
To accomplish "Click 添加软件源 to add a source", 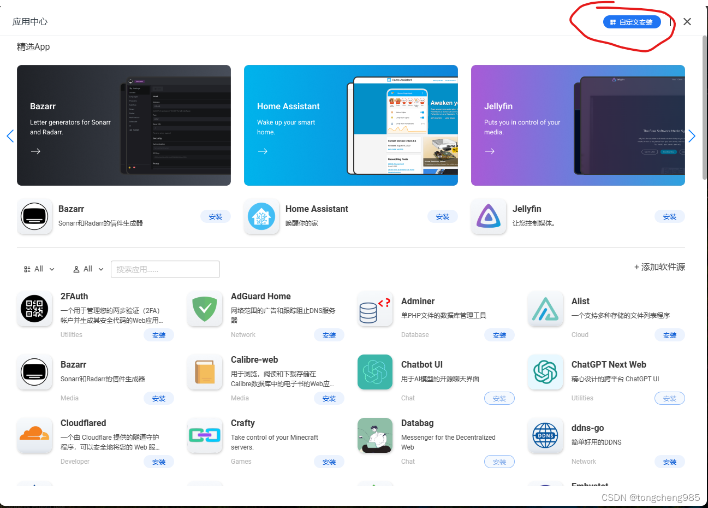I will [659, 267].
